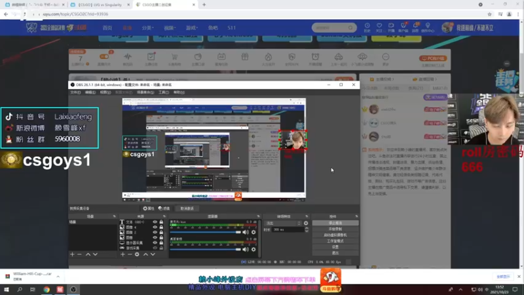Viewport: 524px width, 295px height.
Task: Move source up in sources list
Action: click(x=145, y=254)
